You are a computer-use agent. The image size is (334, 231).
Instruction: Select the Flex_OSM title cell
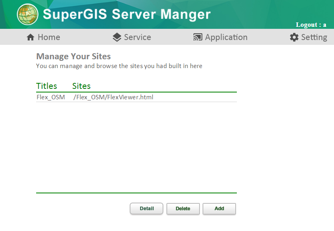tap(51, 97)
